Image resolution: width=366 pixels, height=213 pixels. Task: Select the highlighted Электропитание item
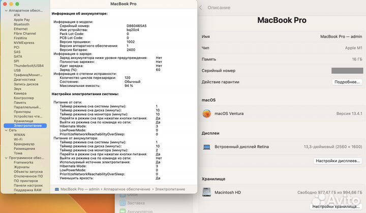[25, 126]
